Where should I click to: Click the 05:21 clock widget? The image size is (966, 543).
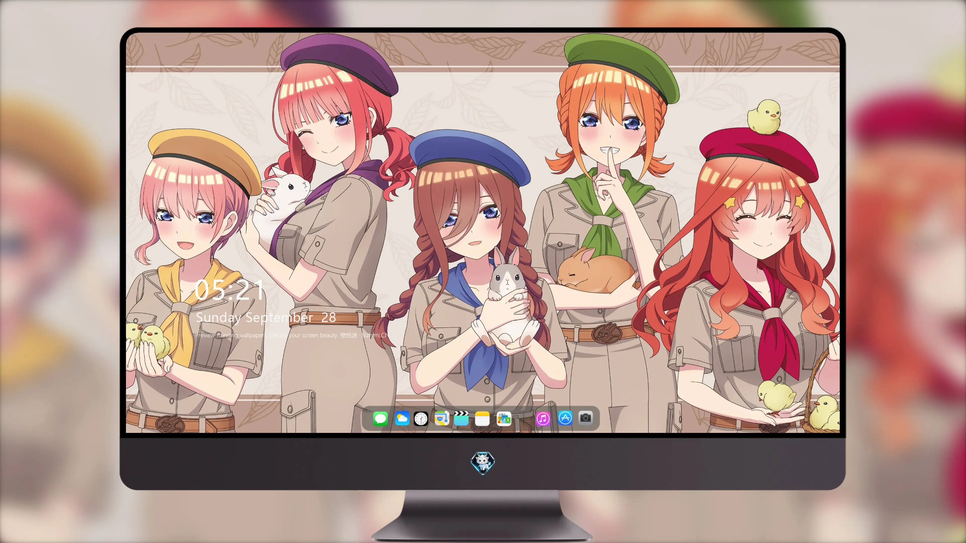(x=229, y=290)
